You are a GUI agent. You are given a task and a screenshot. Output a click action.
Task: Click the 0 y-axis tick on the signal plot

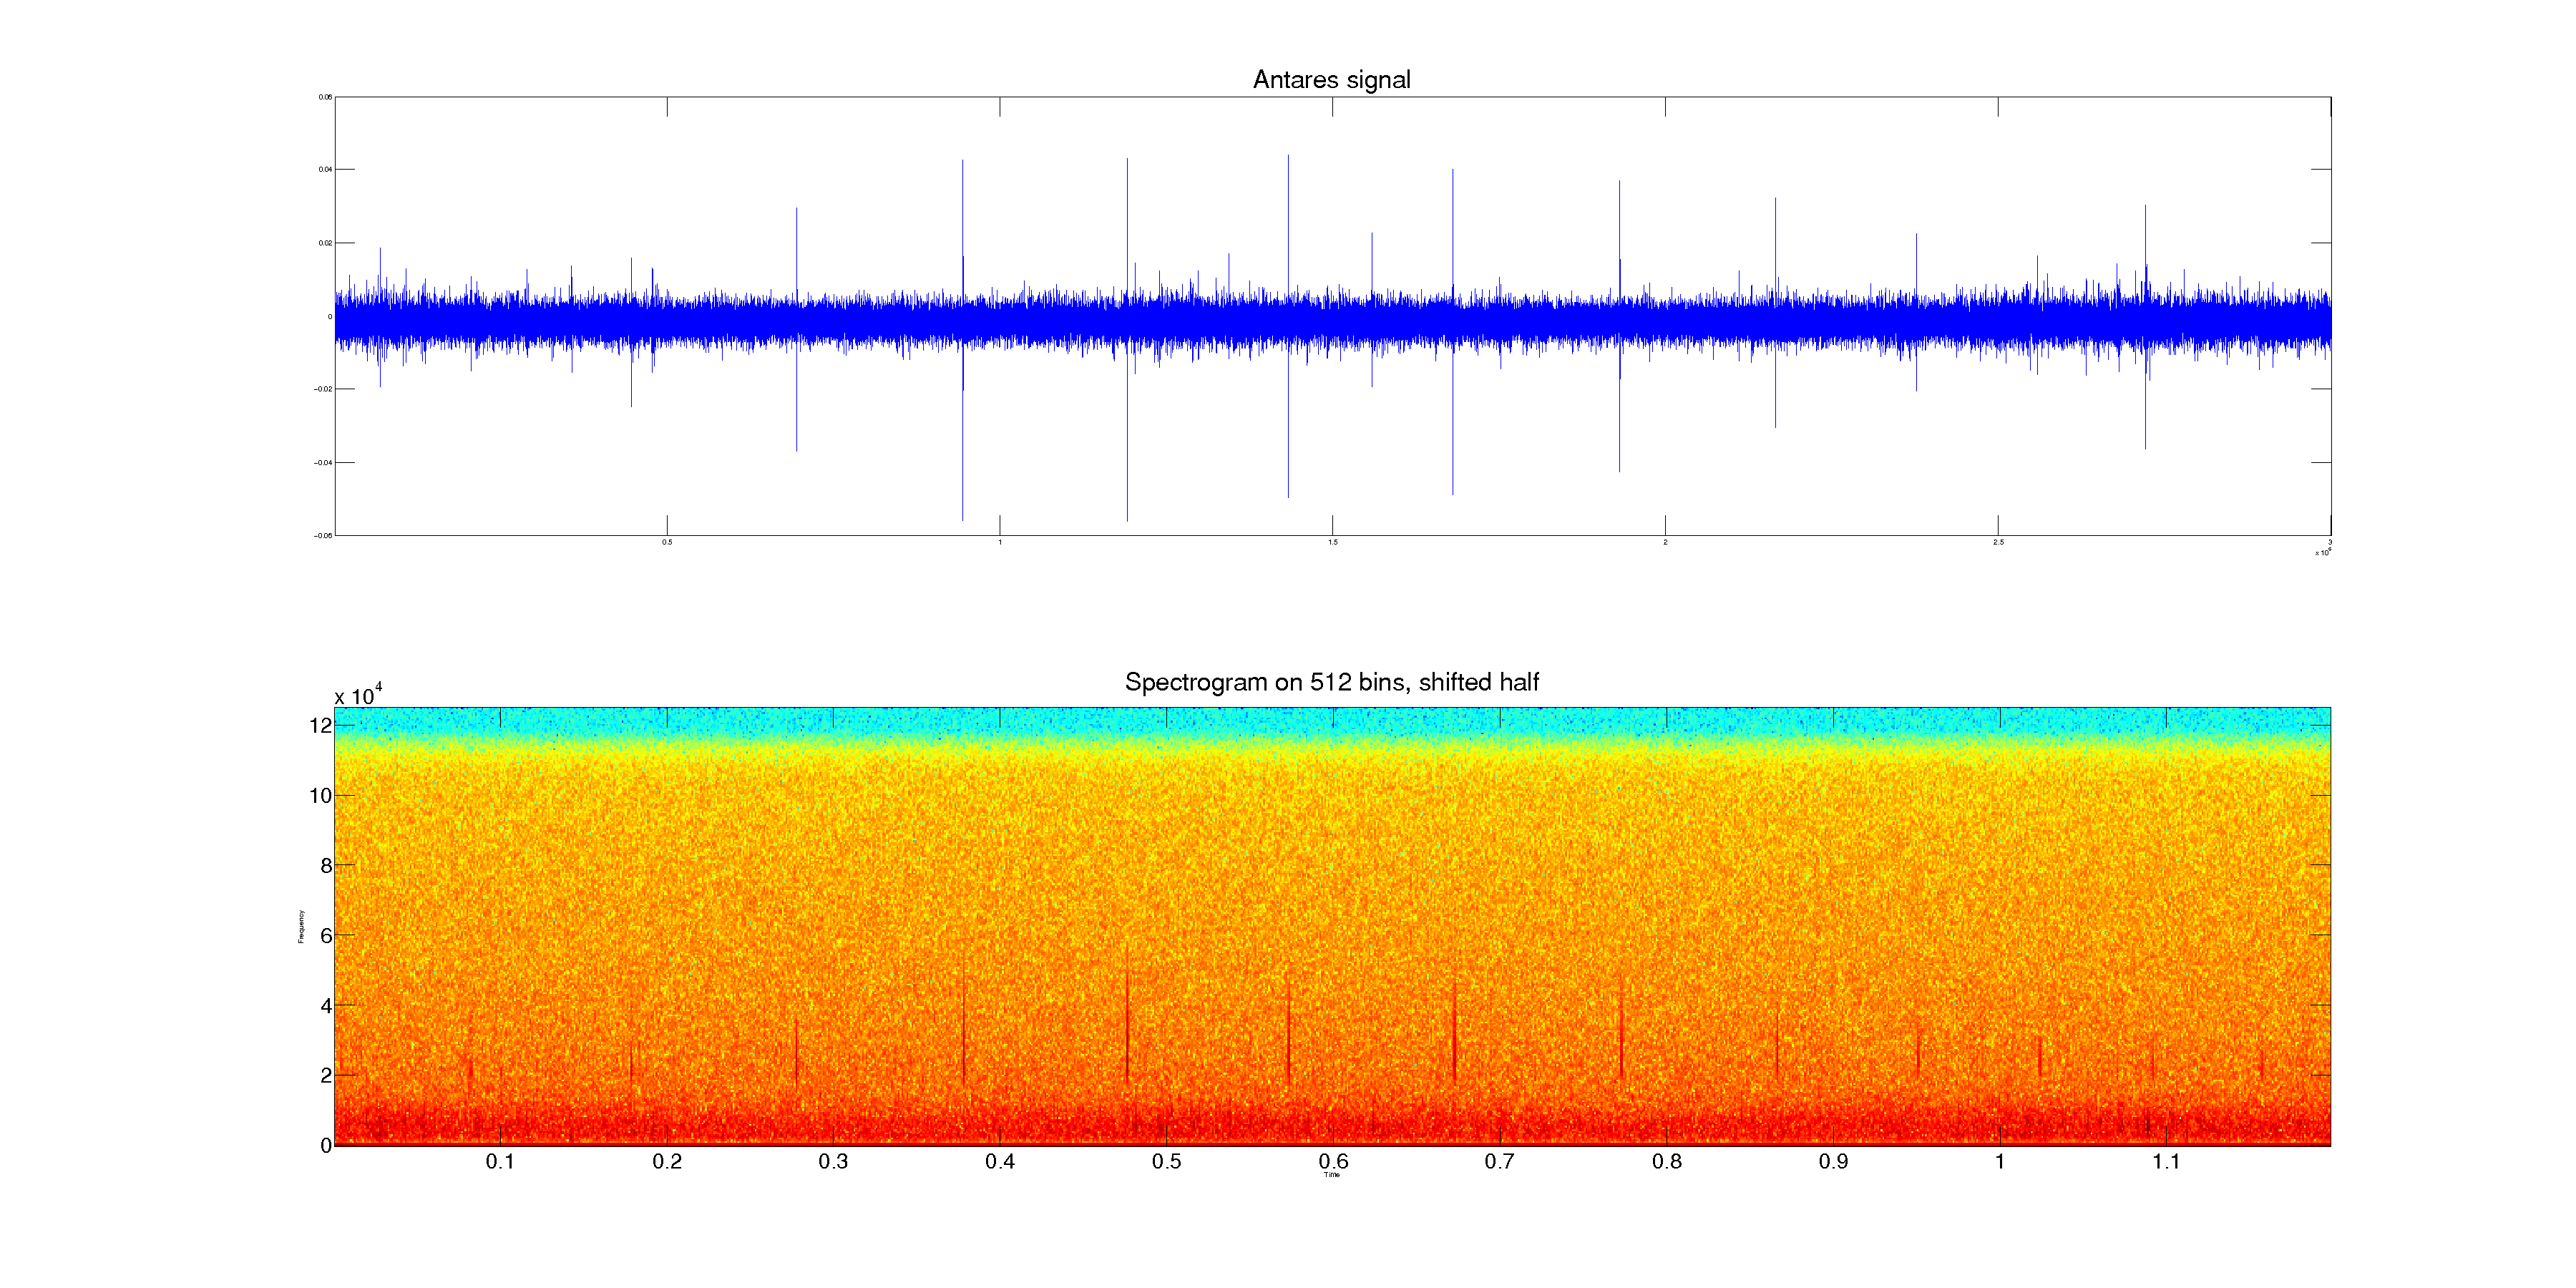coord(329,317)
